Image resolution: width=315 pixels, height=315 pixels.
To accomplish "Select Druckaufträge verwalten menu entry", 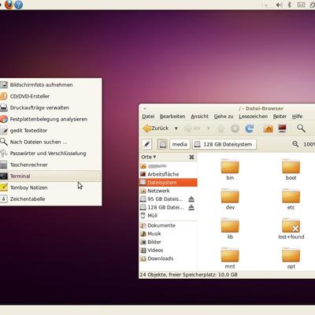I will [x=50, y=108].
